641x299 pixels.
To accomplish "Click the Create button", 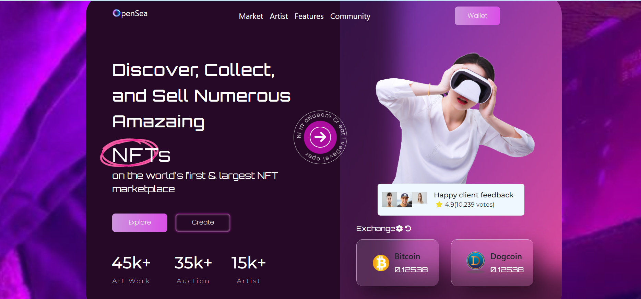I will tap(203, 222).
